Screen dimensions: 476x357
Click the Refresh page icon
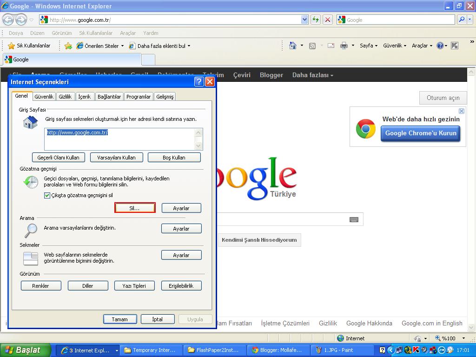[x=316, y=20]
